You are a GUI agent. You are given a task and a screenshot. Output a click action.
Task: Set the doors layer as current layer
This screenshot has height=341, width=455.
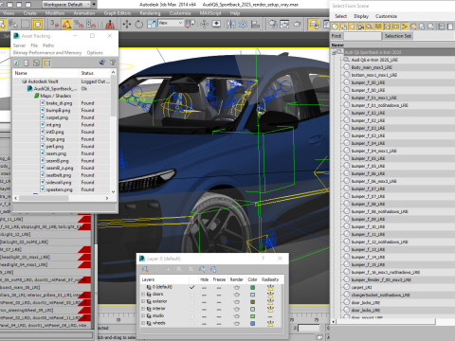191,295
